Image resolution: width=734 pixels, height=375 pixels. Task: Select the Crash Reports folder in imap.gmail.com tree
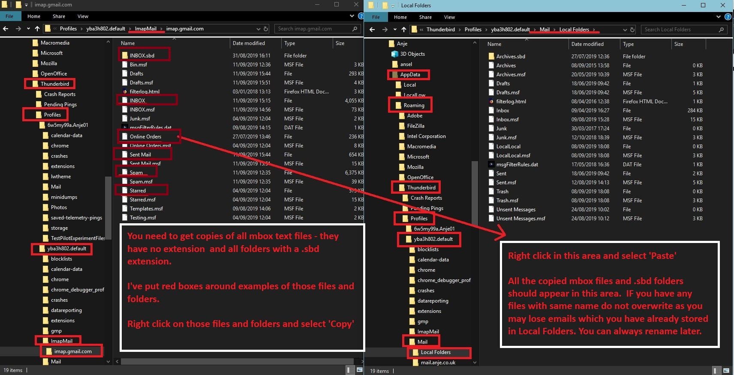[x=60, y=94]
